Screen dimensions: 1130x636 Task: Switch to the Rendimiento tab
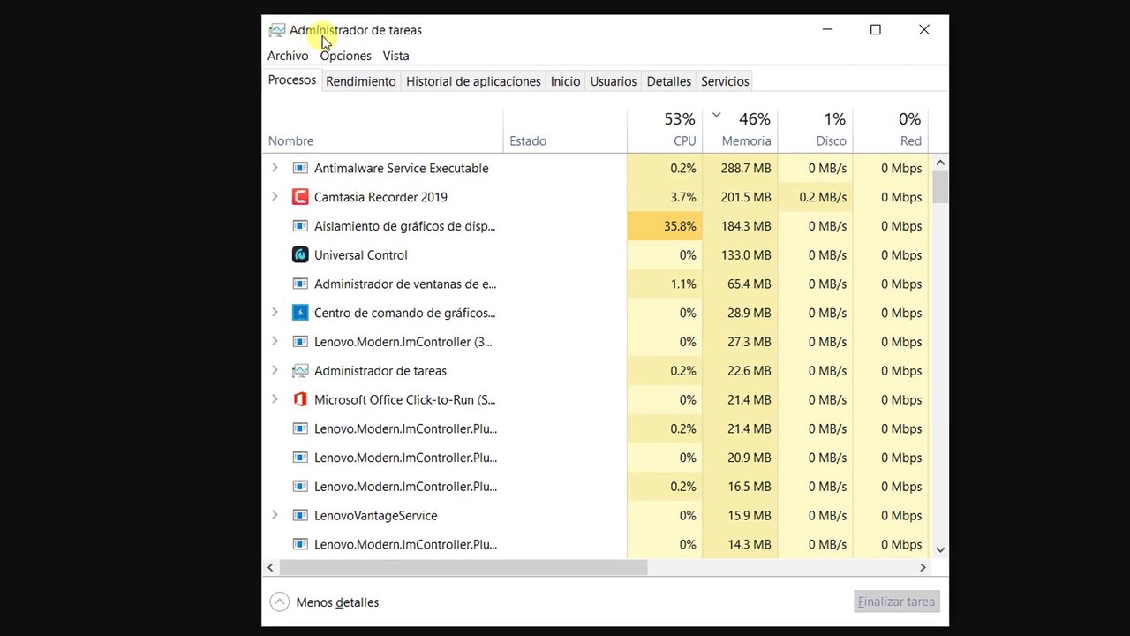coord(361,81)
